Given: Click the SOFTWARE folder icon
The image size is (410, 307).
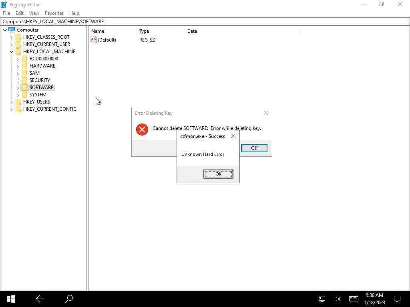Looking at the screenshot, I should point(24,87).
